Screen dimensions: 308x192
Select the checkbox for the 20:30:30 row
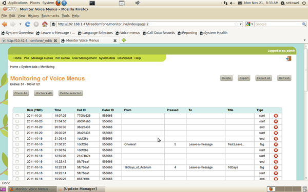17,127
